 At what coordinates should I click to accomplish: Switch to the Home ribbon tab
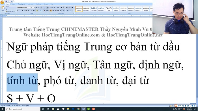point(8,4)
